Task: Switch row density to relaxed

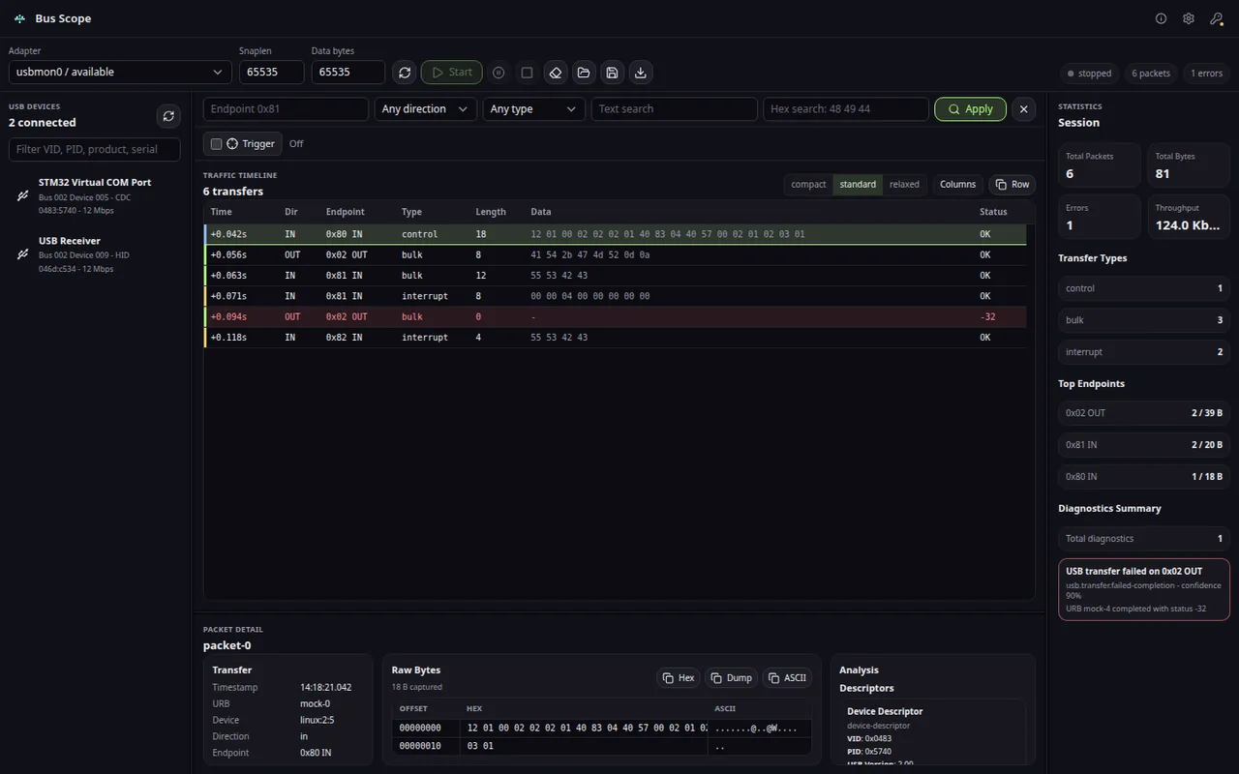Action: pos(904,185)
